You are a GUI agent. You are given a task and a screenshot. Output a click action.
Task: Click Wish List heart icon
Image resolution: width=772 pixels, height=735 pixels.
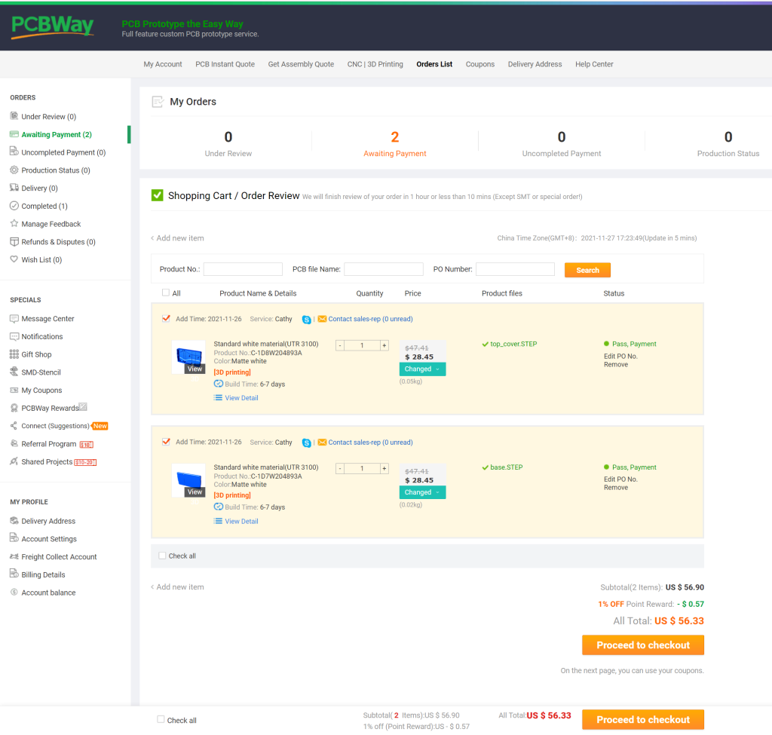pyautogui.click(x=14, y=259)
